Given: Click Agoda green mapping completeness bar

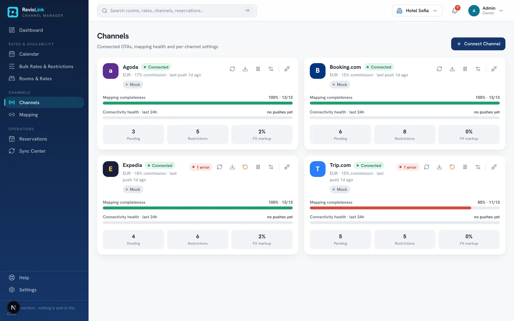Looking at the screenshot, I should [x=198, y=103].
